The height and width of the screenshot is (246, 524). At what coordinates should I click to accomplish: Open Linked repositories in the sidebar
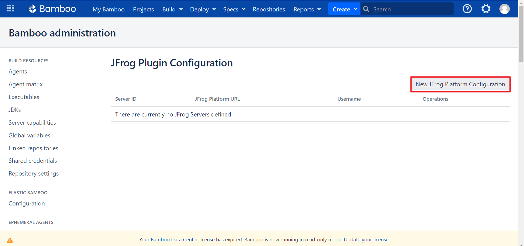(33, 148)
